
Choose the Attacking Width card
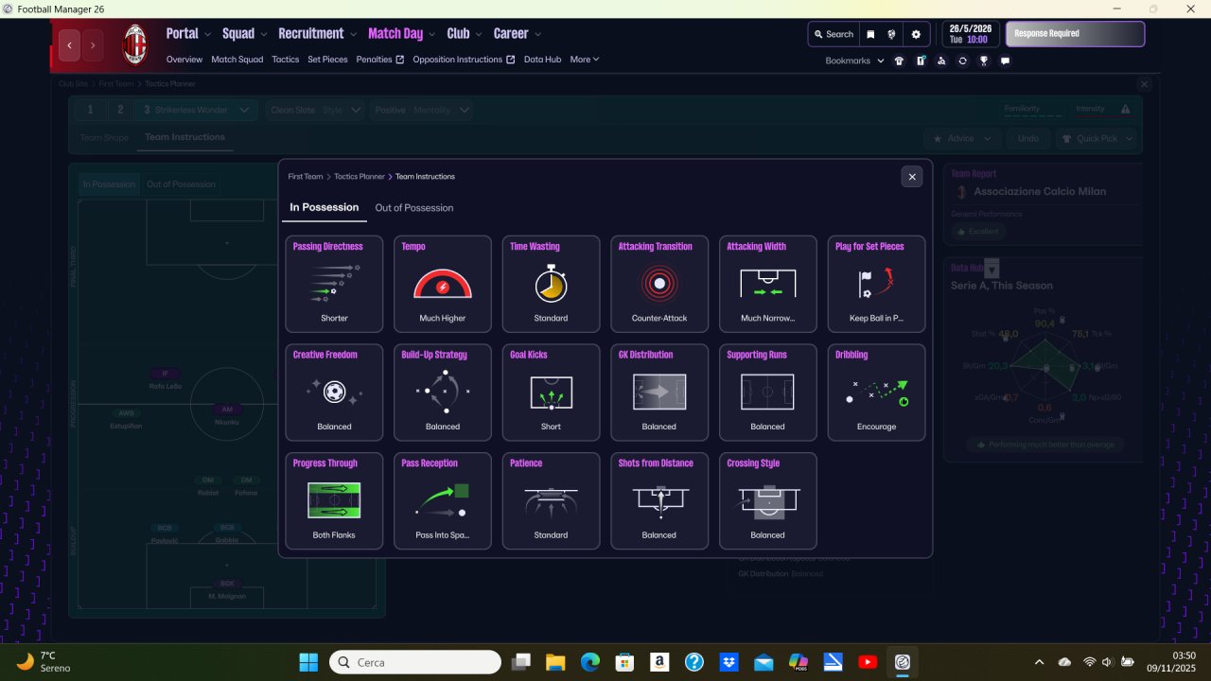[x=767, y=284]
